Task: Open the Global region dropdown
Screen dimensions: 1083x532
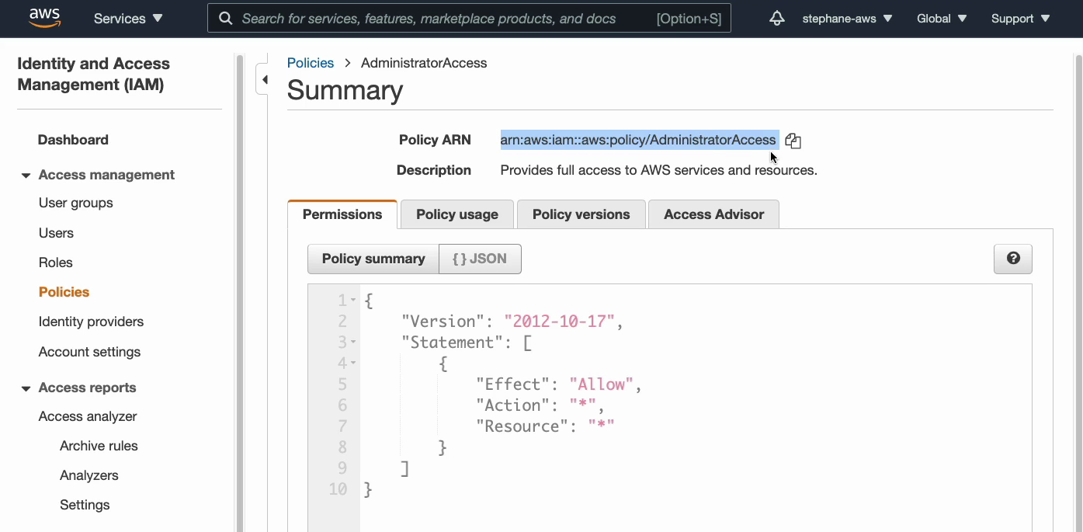Action: [x=942, y=19]
